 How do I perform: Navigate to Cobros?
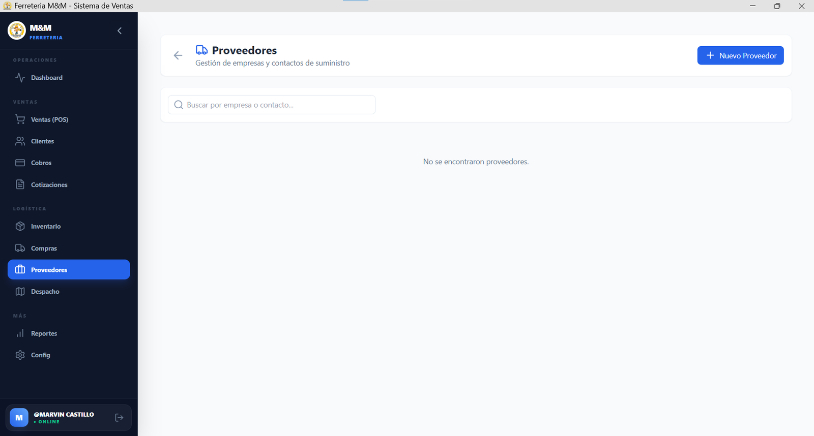coord(69,163)
